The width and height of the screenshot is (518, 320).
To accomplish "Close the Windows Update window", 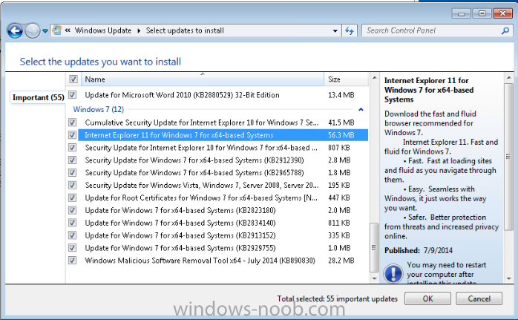I will pos(502,13).
